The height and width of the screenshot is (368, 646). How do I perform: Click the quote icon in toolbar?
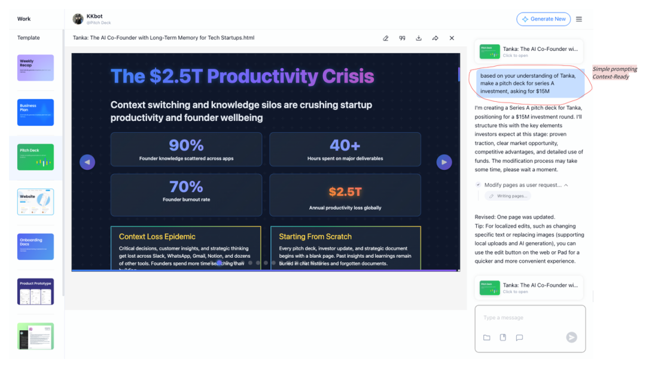pyautogui.click(x=402, y=38)
